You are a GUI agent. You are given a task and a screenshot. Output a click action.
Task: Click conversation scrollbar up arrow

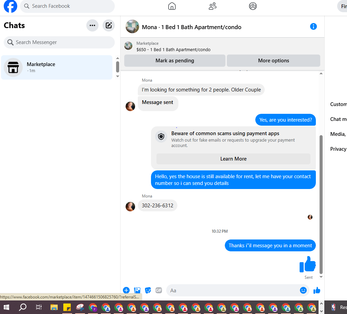[321, 74]
